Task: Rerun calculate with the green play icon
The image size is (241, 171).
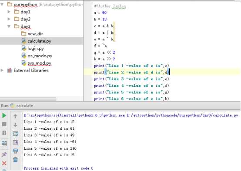Action: pyautogui.click(x=4, y=115)
